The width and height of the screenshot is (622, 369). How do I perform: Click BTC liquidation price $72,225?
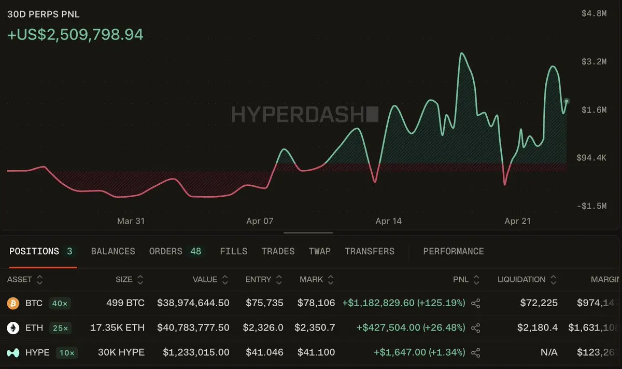coord(539,303)
